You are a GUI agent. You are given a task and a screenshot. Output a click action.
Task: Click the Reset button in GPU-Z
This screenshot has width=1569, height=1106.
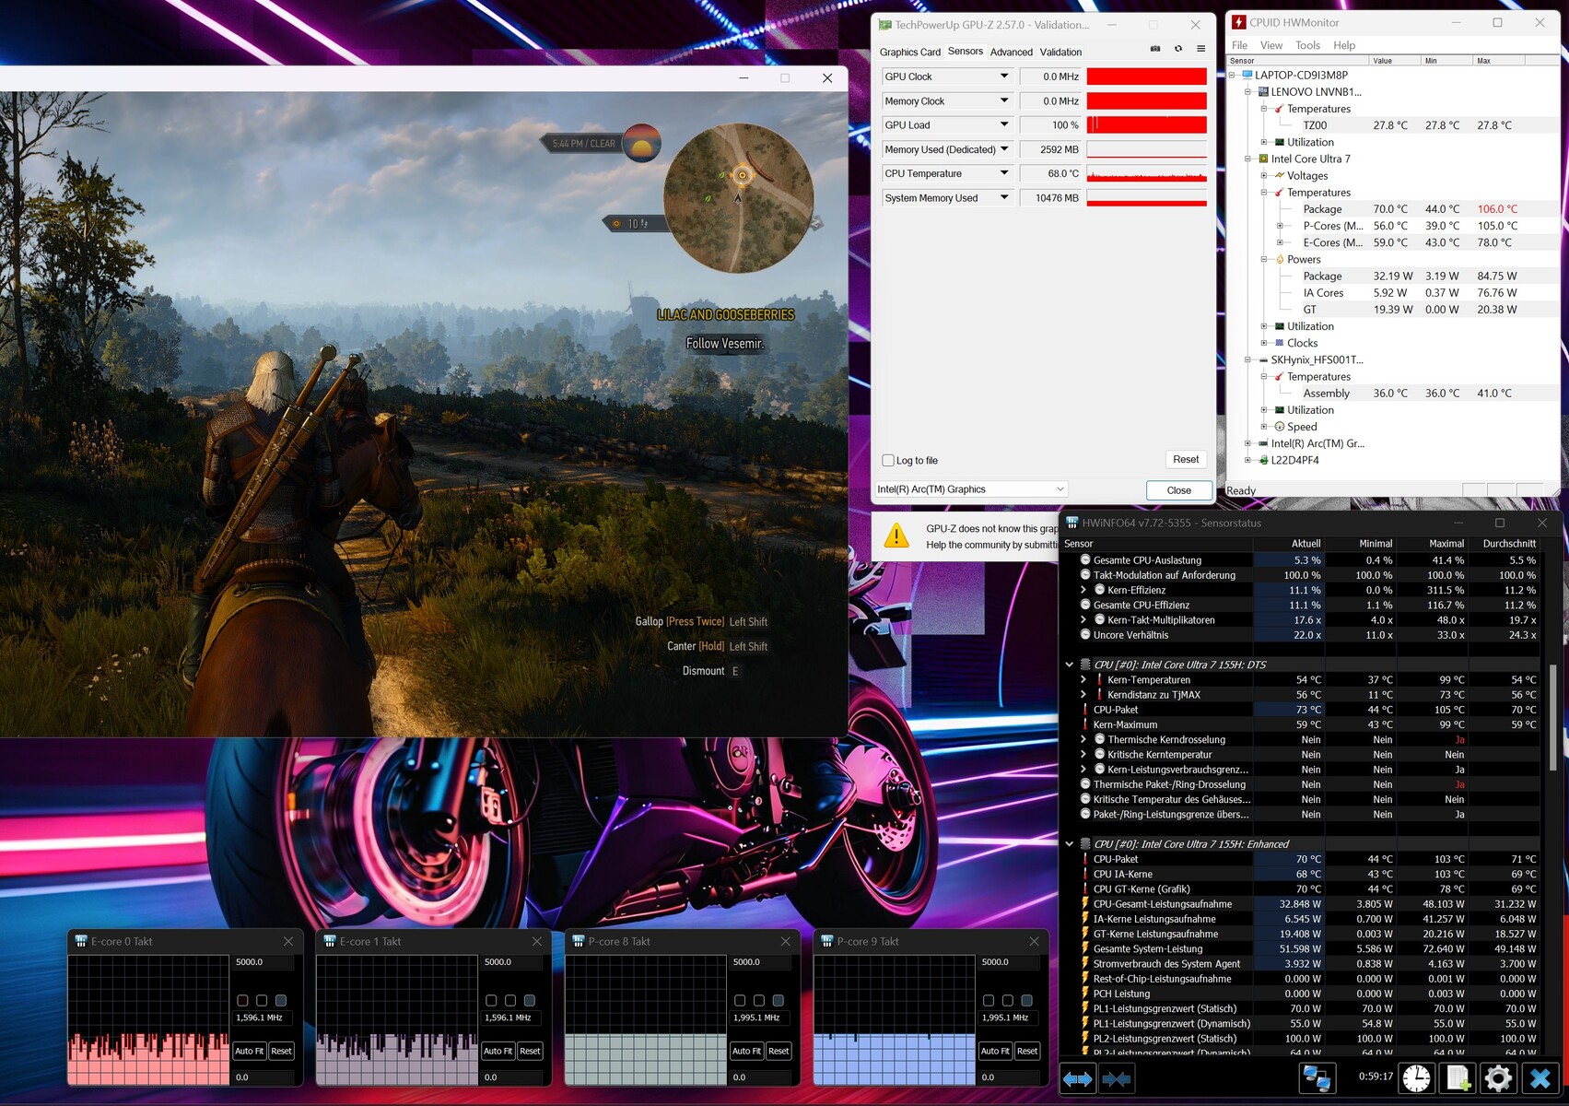(1186, 459)
